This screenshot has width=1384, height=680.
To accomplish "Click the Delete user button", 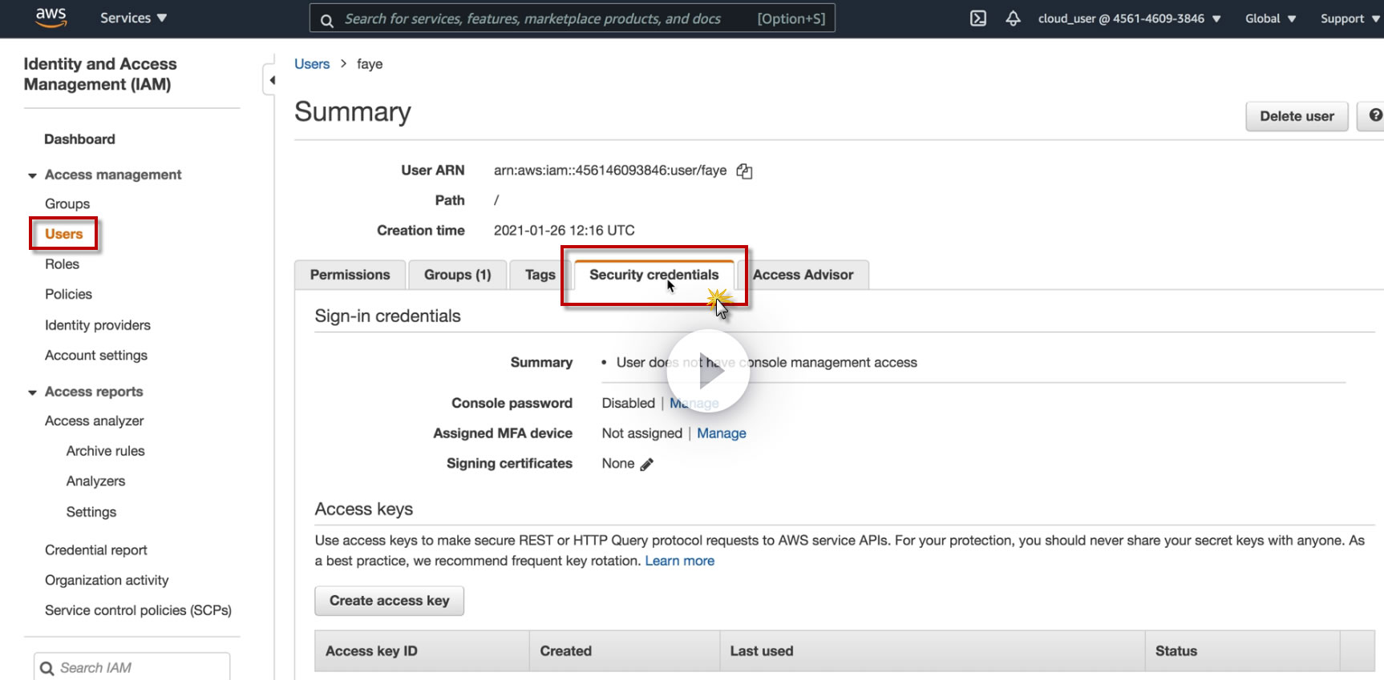I will point(1296,116).
